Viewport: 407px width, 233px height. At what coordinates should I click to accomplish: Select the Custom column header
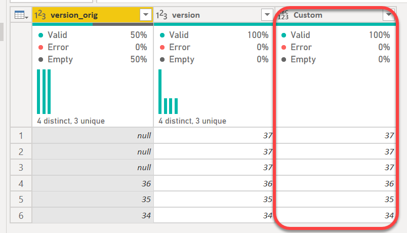coord(336,15)
